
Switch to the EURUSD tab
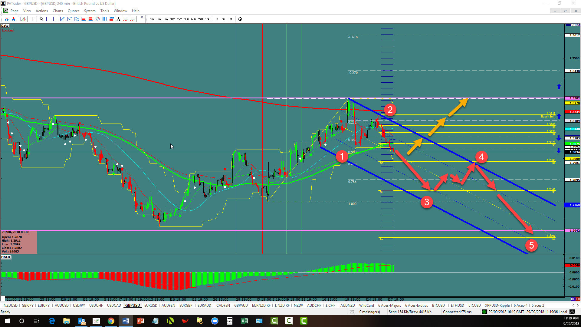tap(151, 306)
